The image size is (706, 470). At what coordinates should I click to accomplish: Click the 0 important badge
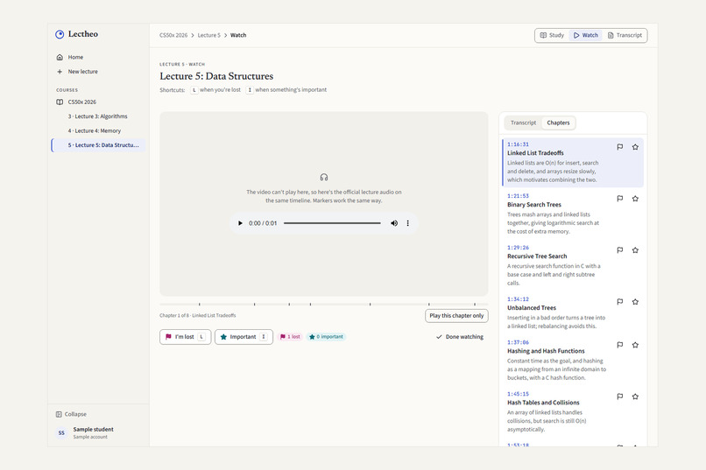tap(327, 337)
